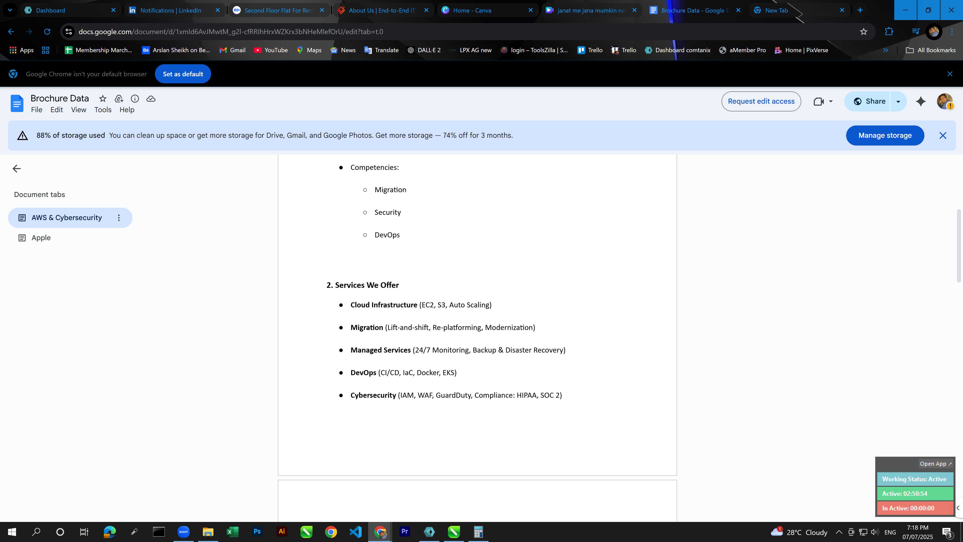Click the document vertical scrollbar

point(958,246)
